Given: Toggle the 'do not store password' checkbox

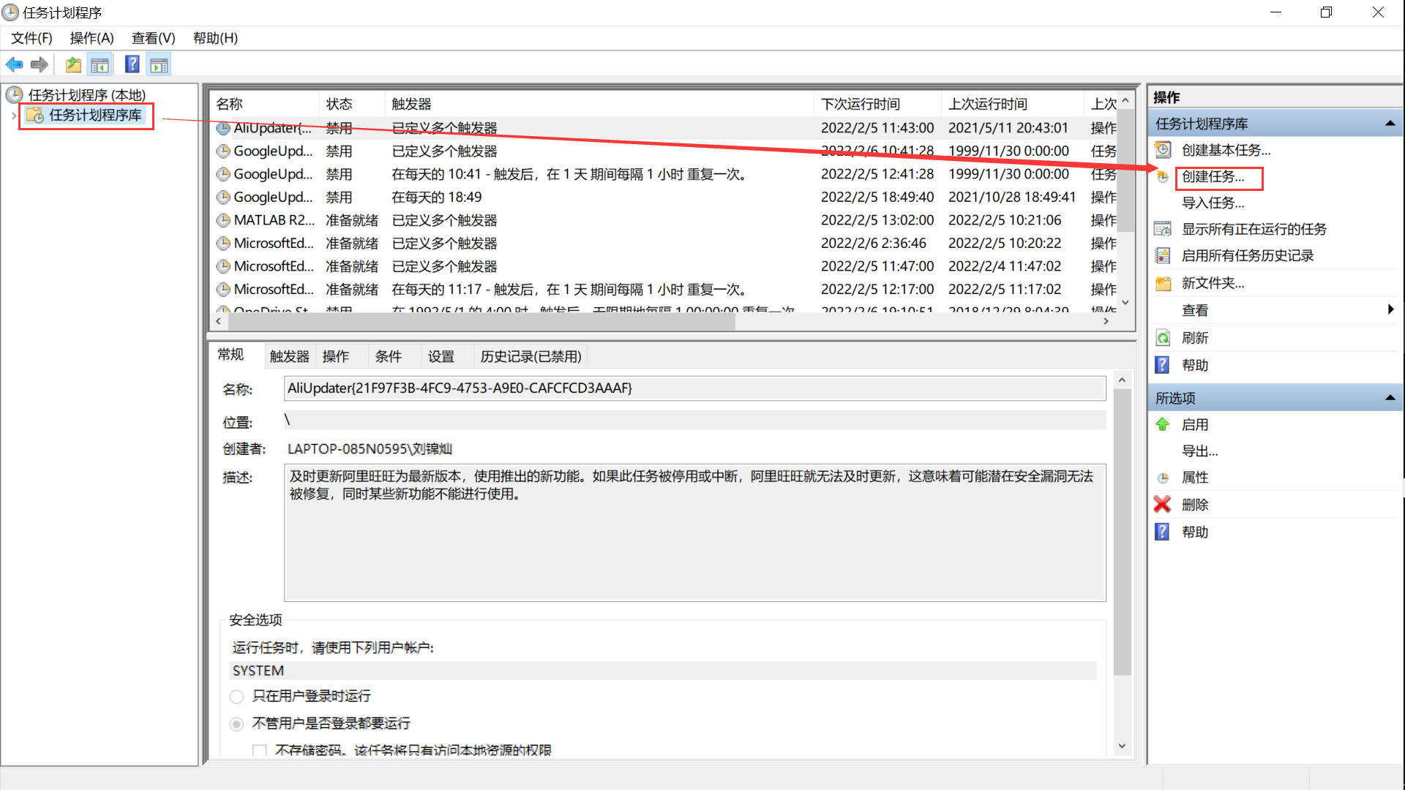Looking at the screenshot, I should (x=259, y=750).
